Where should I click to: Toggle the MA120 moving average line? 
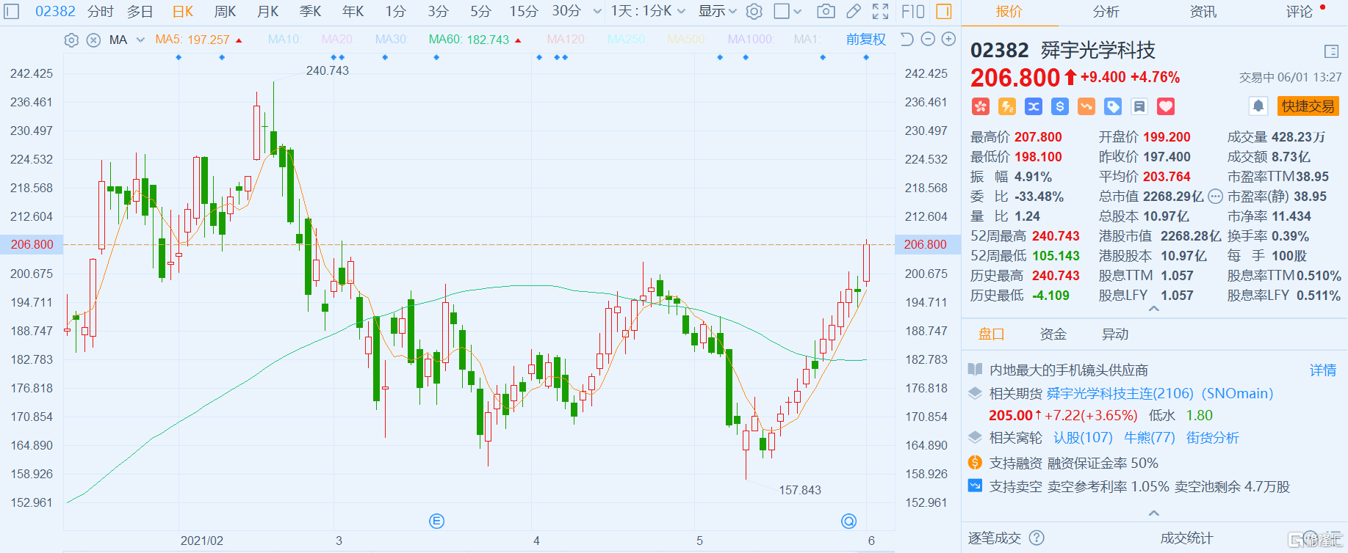point(566,39)
